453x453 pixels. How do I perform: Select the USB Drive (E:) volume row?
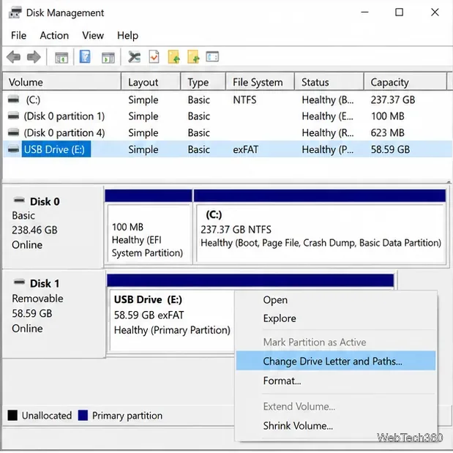pyautogui.click(x=228, y=149)
